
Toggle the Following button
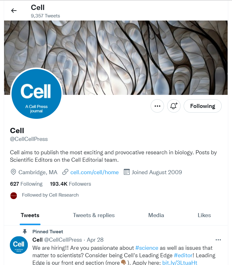pos(202,106)
